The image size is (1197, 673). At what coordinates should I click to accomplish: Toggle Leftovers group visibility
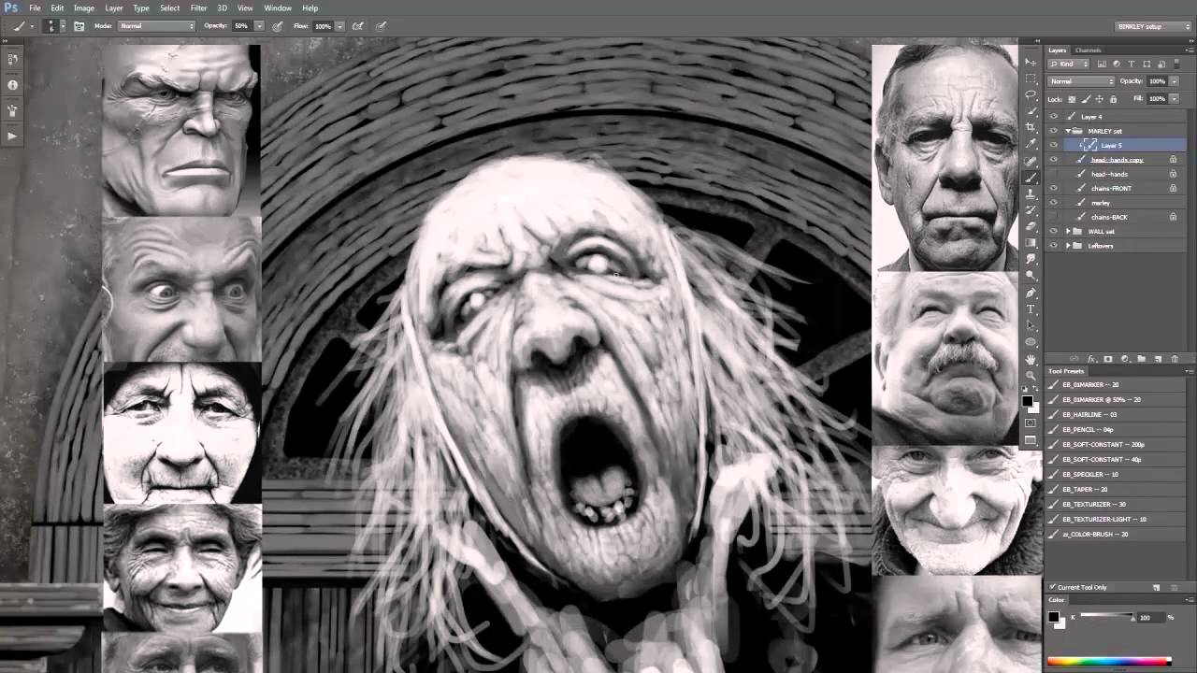(1054, 245)
